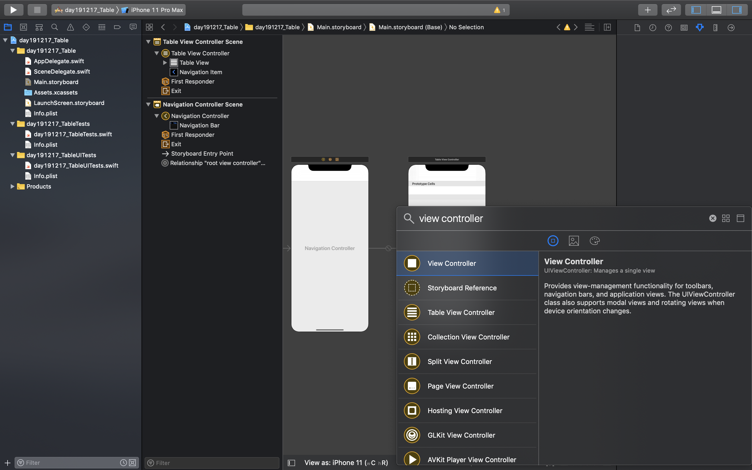
Task: Switch library to Image media tab
Action: [574, 240]
